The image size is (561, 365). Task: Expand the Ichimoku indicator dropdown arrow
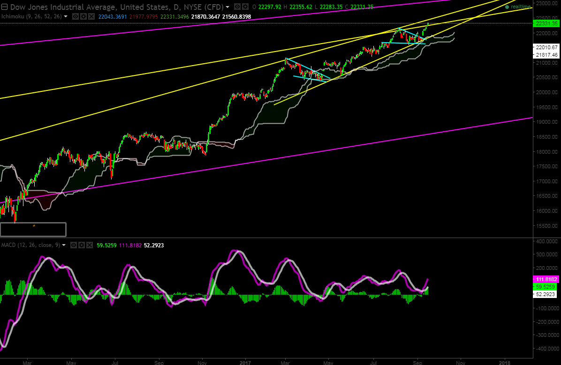pyautogui.click(x=66, y=16)
